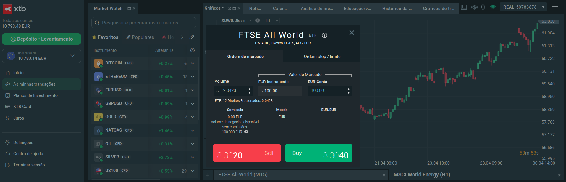Open commission-free volume help icon
566x182 pixels.
pyautogui.click(x=246, y=132)
